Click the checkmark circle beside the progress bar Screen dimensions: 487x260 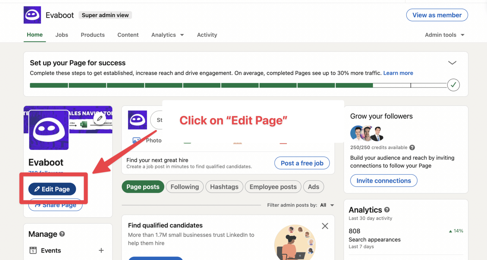[x=453, y=85]
